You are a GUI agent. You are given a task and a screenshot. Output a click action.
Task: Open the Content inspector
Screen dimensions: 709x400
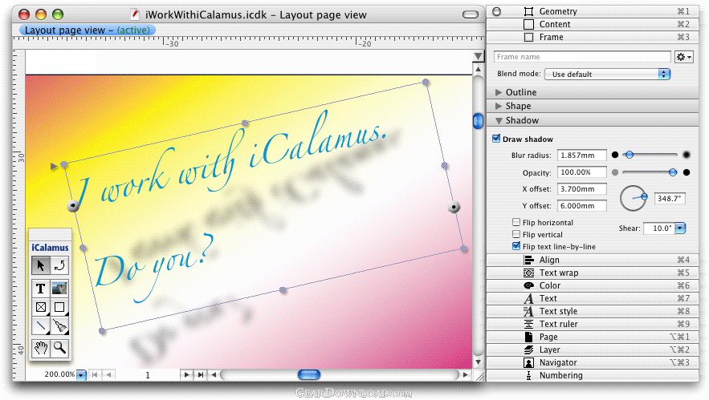tap(593, 24)
